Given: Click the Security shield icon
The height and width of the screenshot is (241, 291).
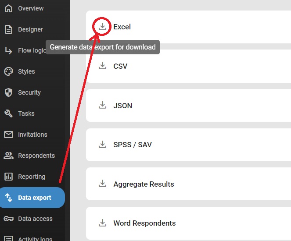Looking at the screenshot, I should [x=8, y=92].
